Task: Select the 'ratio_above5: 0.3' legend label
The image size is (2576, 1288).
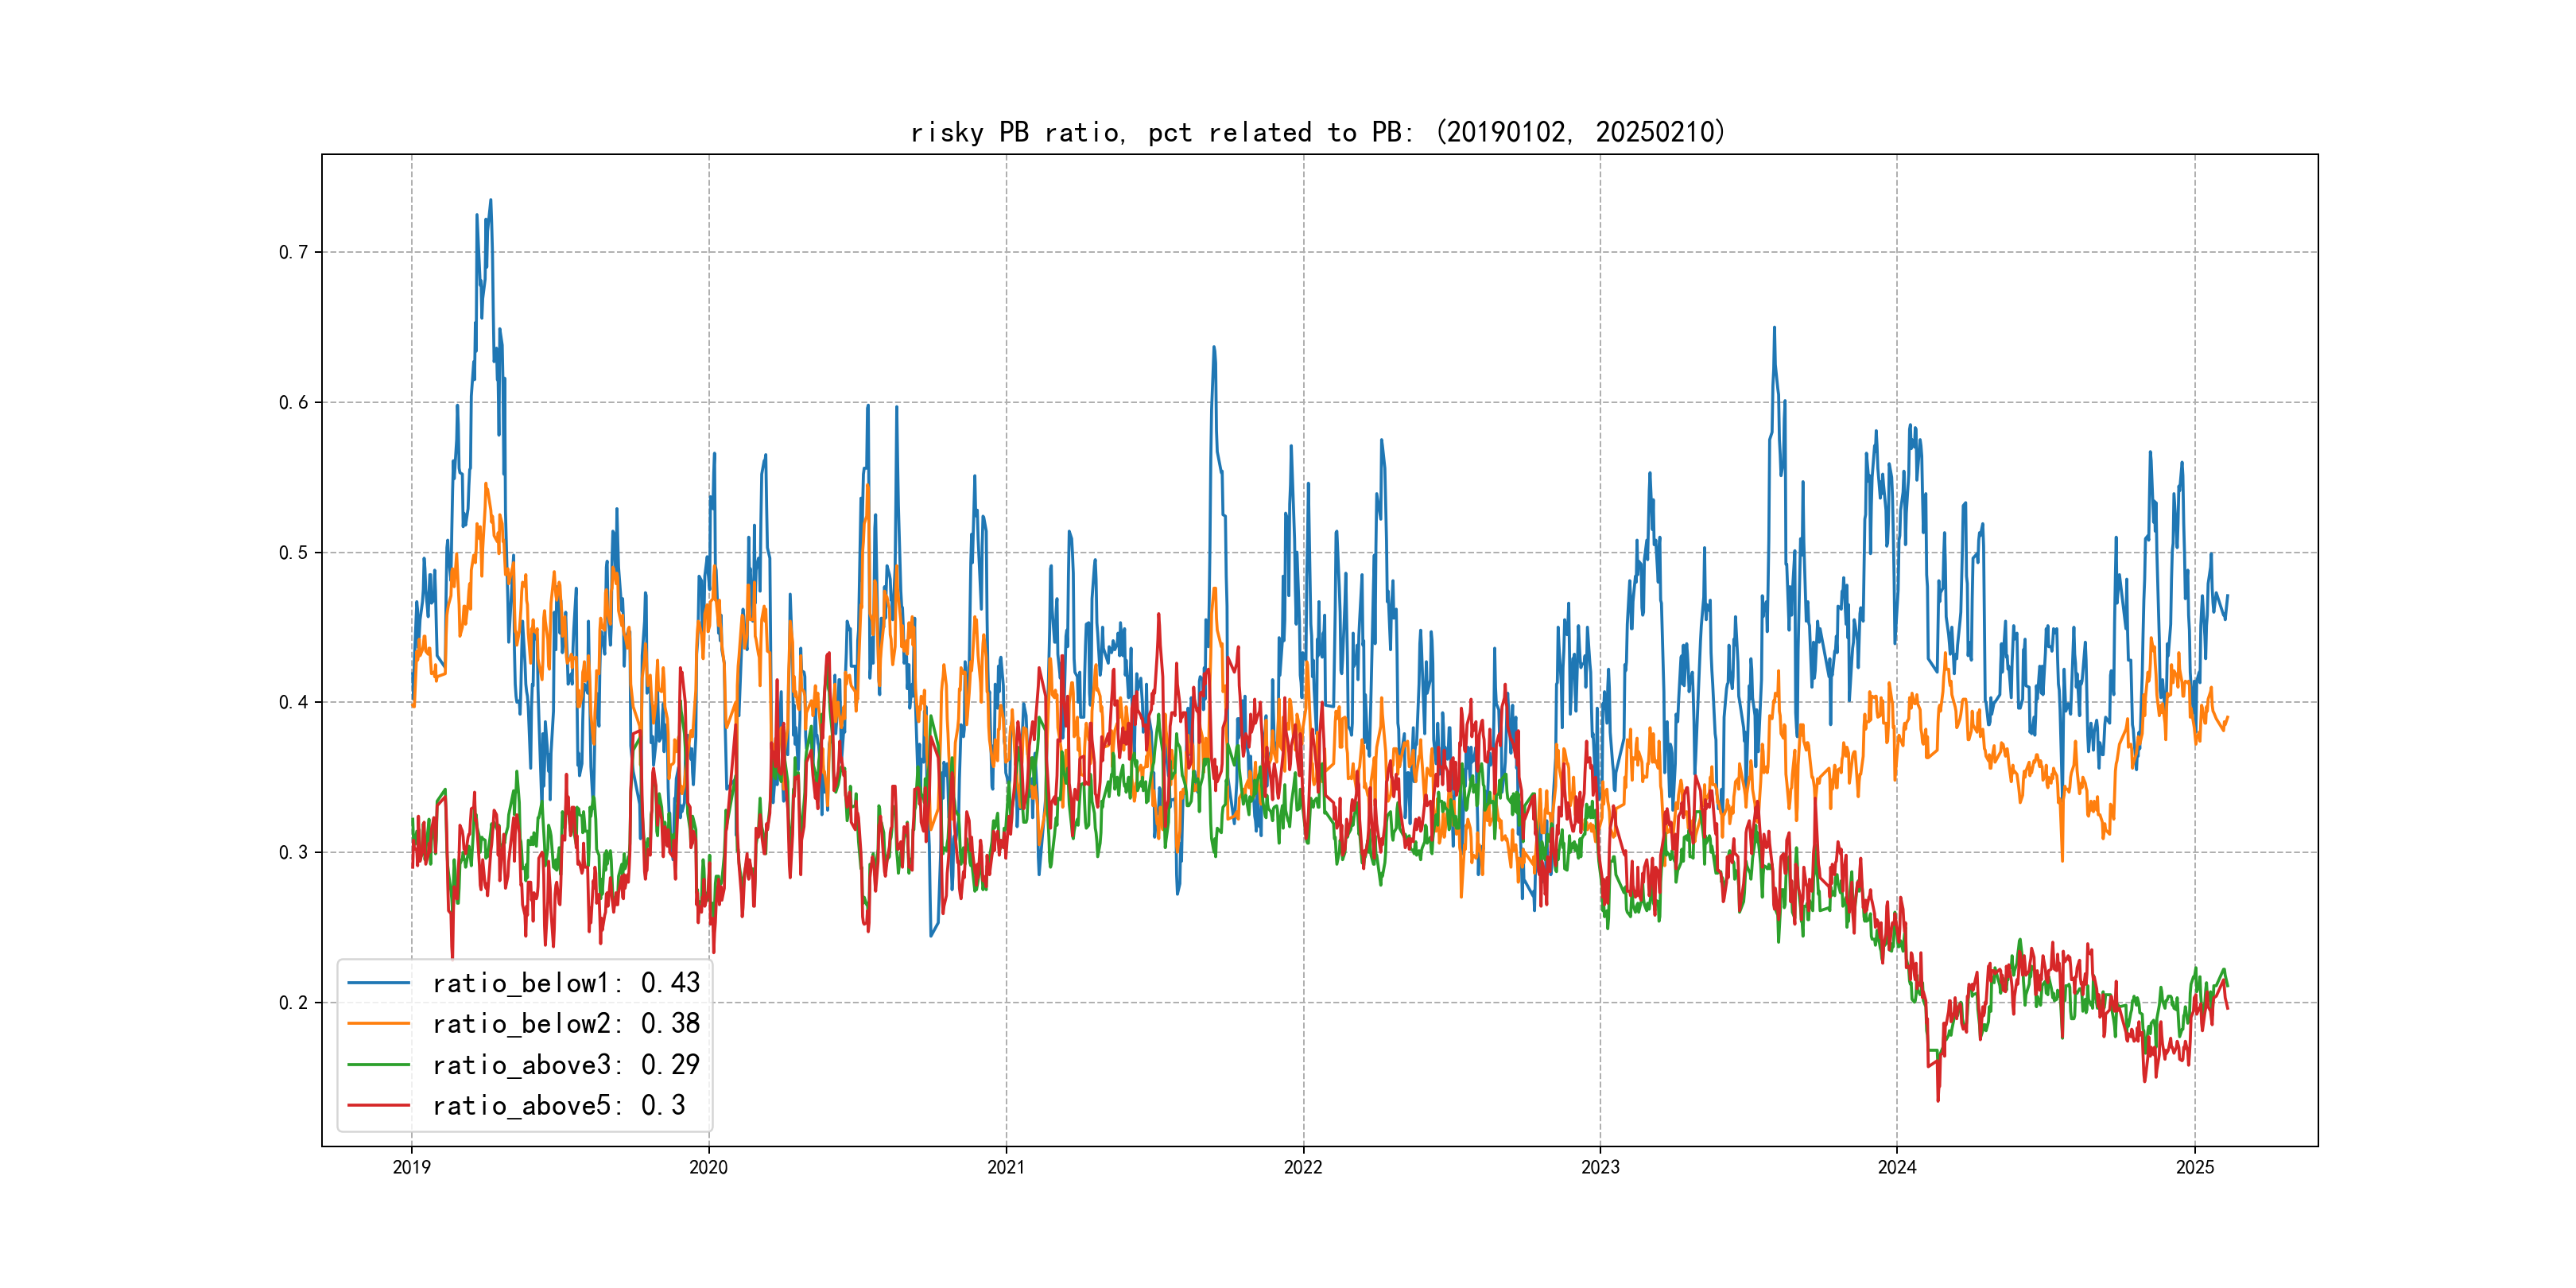Action: click(559, 1106)
